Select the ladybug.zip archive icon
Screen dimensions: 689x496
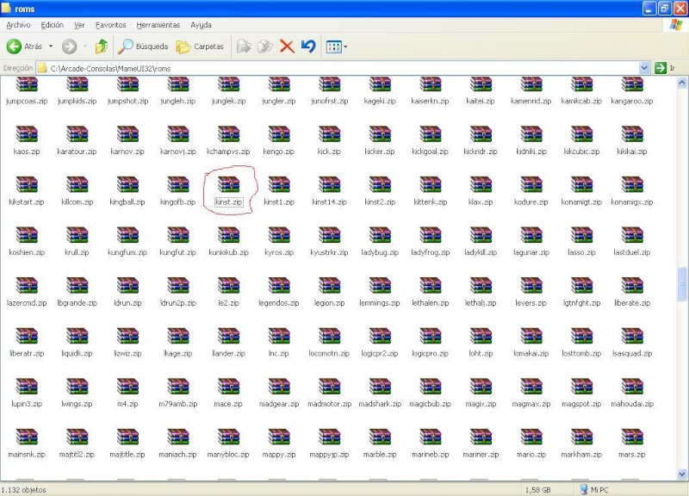pos(380,235)
